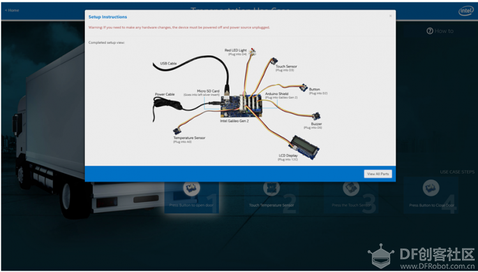Click the Plug into D2 note under Button

click(318, 94)
